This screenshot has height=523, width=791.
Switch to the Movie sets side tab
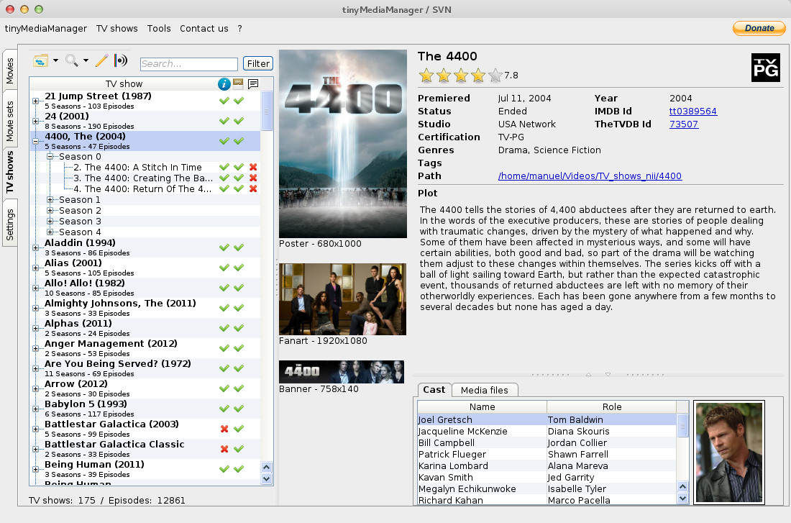click(10, 121)
